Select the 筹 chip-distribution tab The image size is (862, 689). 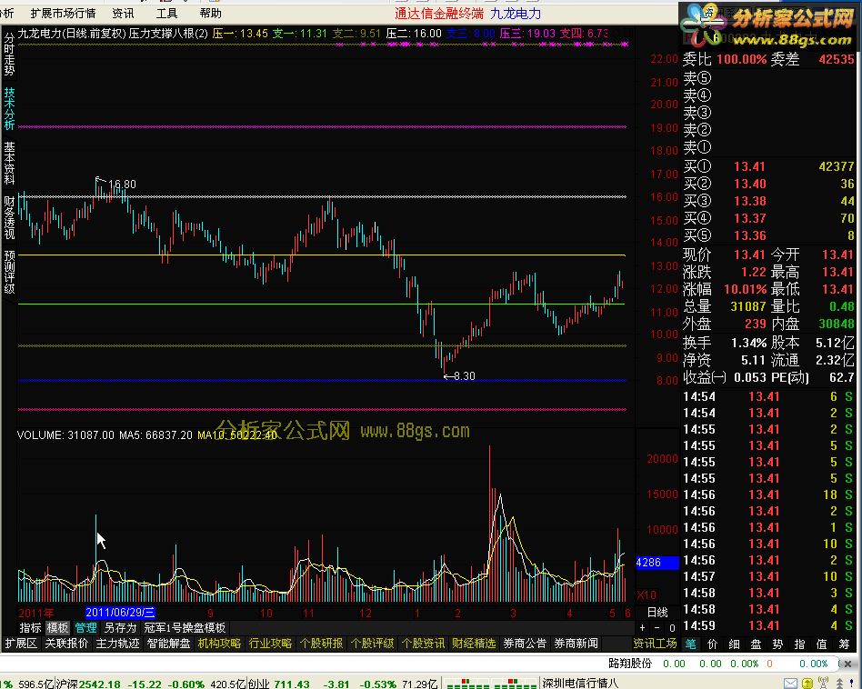[x=844, y=644]
